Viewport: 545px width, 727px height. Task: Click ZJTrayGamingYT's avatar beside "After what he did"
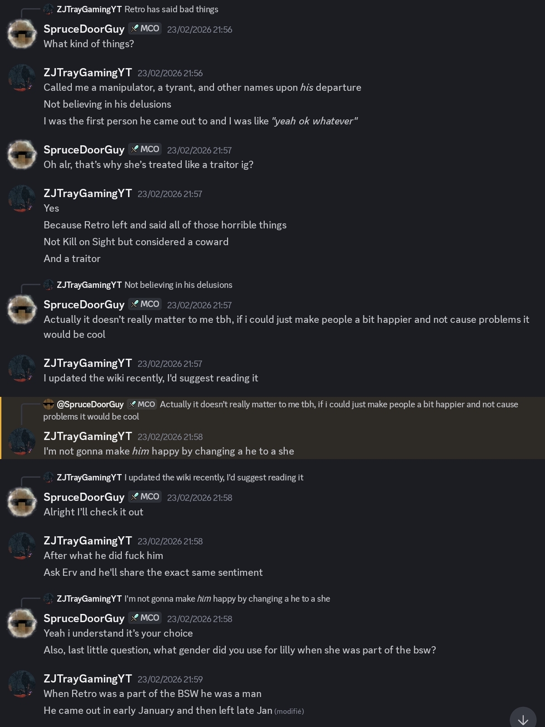pos(22,546)
